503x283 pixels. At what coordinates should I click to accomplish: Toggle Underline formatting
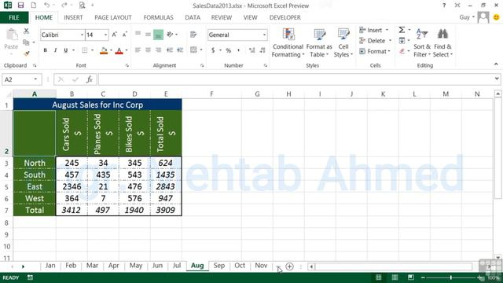click(66, 50)
